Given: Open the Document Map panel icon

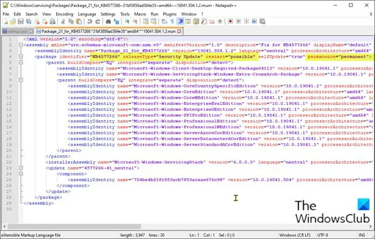Looking at the screenshot, I should [196, 21].
